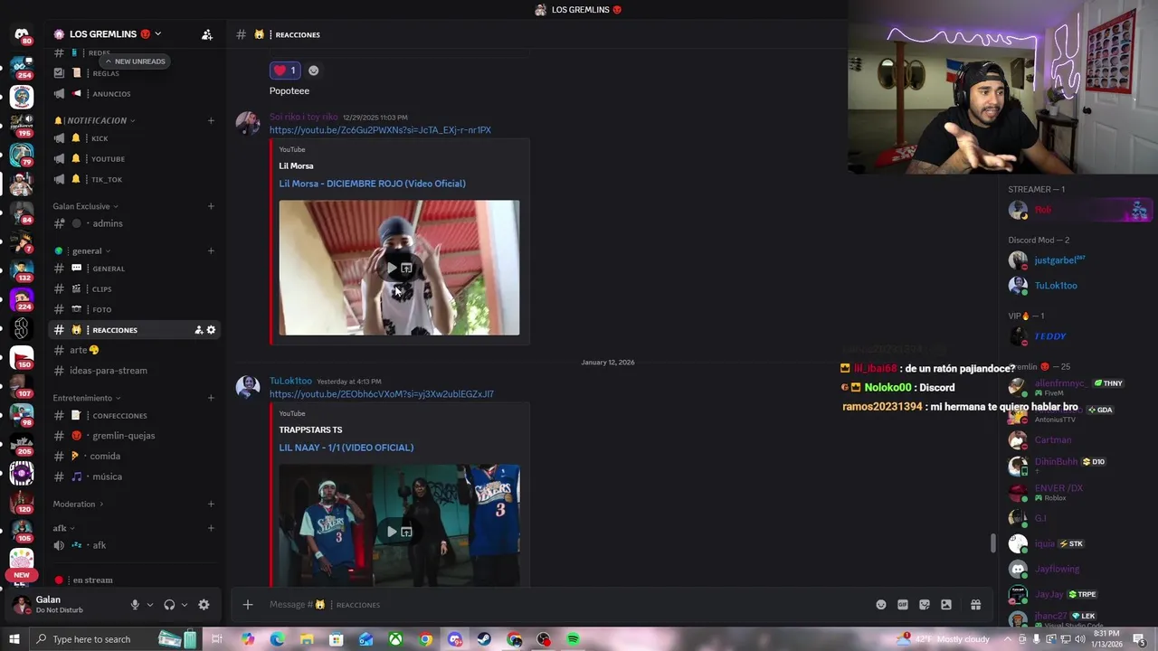Open Lil Morsa - DICIEMBRE ROJO video title link

373,184
